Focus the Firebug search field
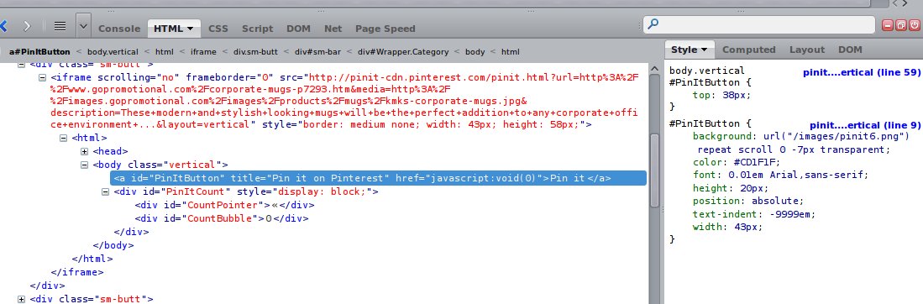Image resolution: width=923 pixels, height=304 pixels. (x=759, y=24)
